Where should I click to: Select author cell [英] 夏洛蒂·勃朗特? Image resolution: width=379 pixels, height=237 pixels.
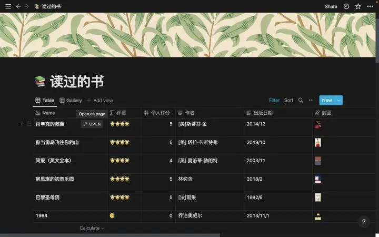click(x=210, y=164)
